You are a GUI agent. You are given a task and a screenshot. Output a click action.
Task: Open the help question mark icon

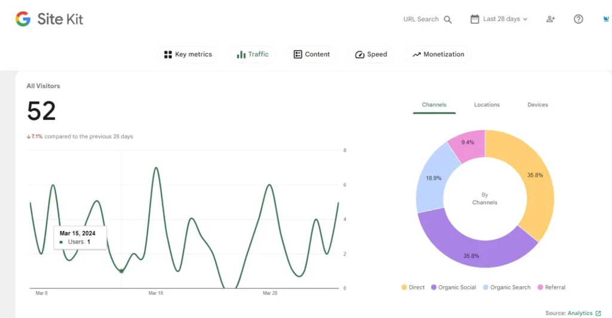click(579, 19)
